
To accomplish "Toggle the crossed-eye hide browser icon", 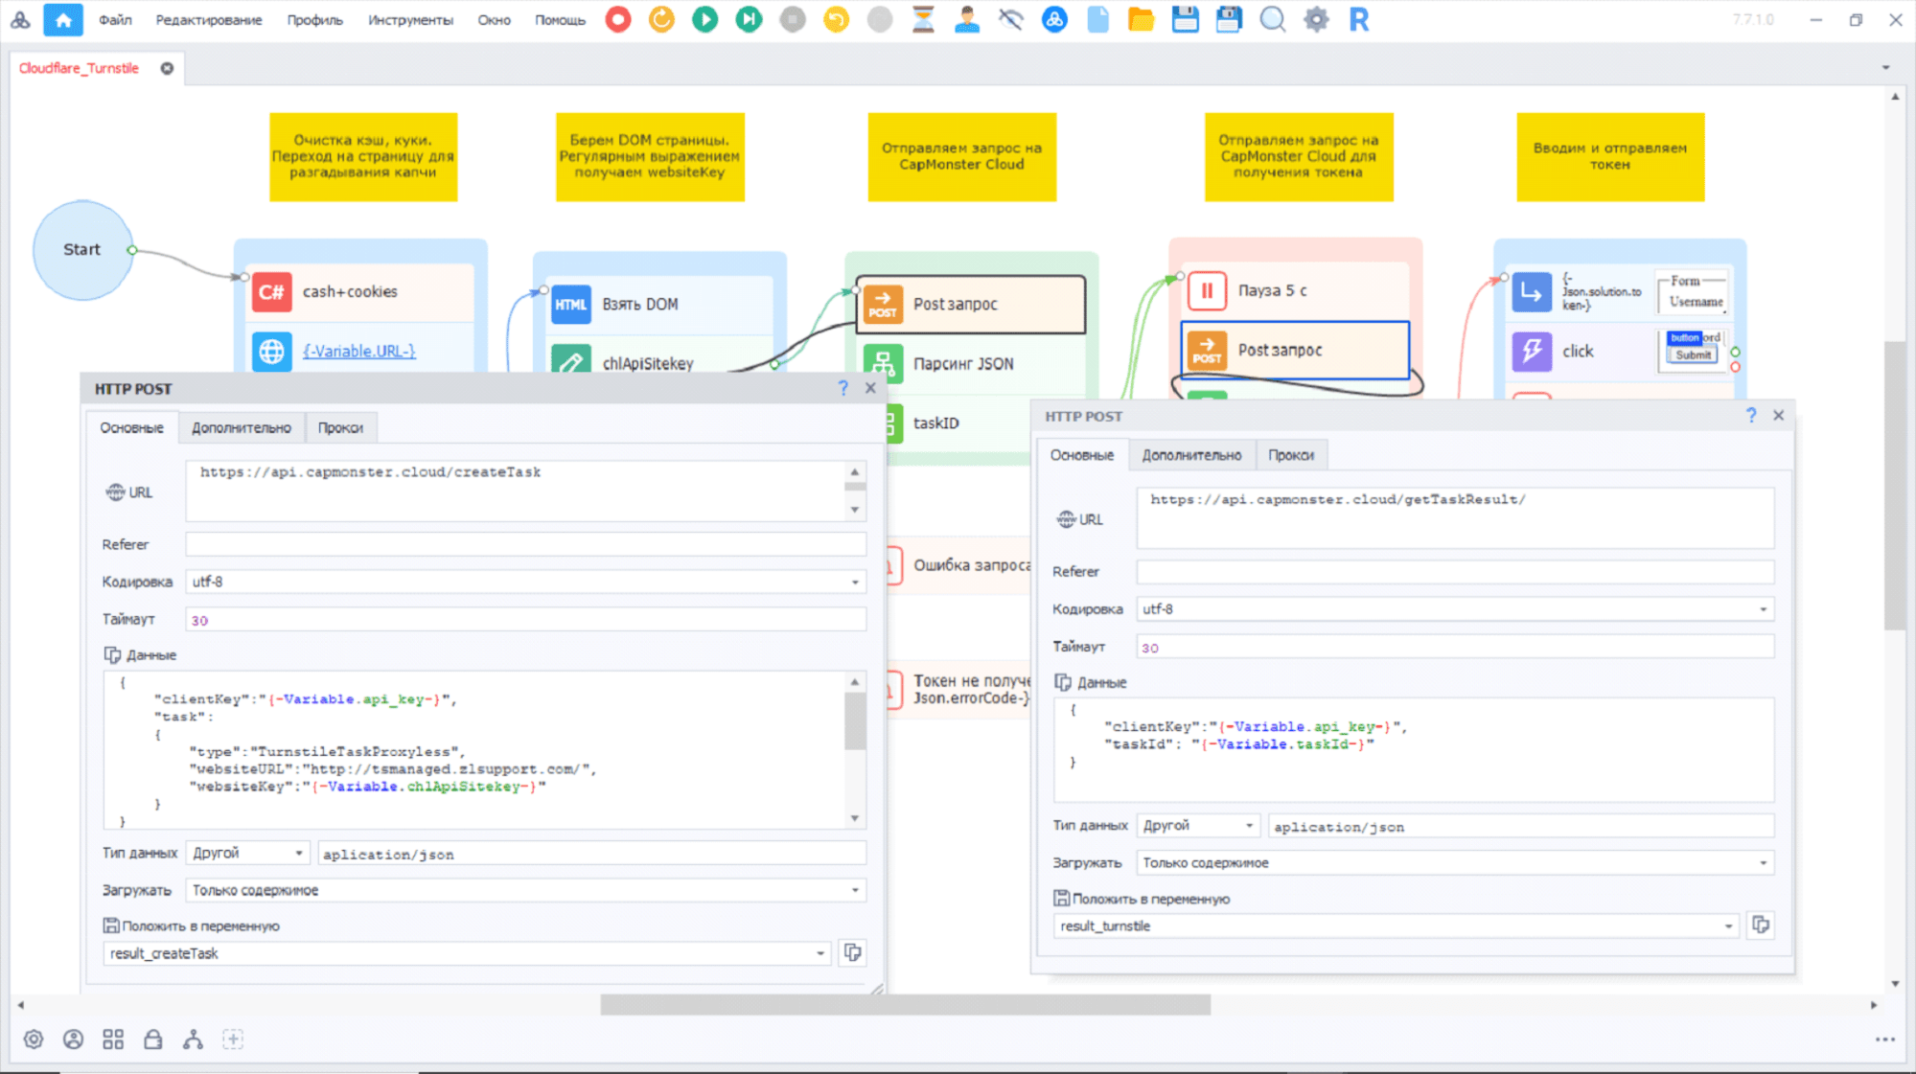I will click(1010, 19).
